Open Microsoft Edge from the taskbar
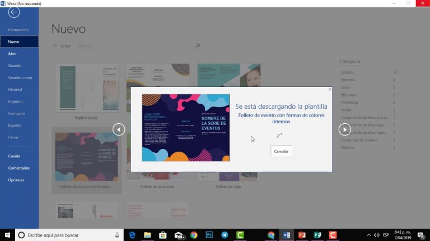Image resolution: width=430 pixels, height=241 pixels. pyautogui.click(x=132, y=235)
